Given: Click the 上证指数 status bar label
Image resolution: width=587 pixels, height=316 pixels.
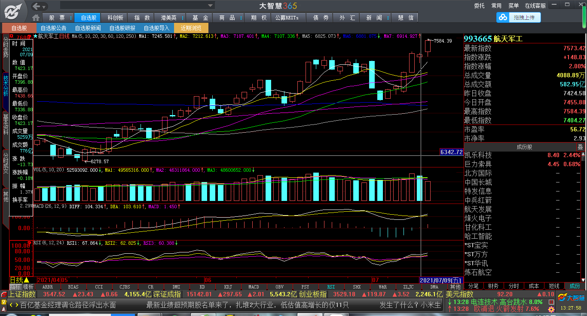Looking at the screenshot, I should (22, 294).
